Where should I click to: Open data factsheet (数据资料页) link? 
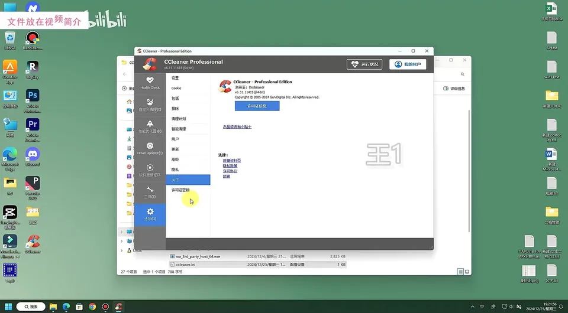[x=232, y=161]
